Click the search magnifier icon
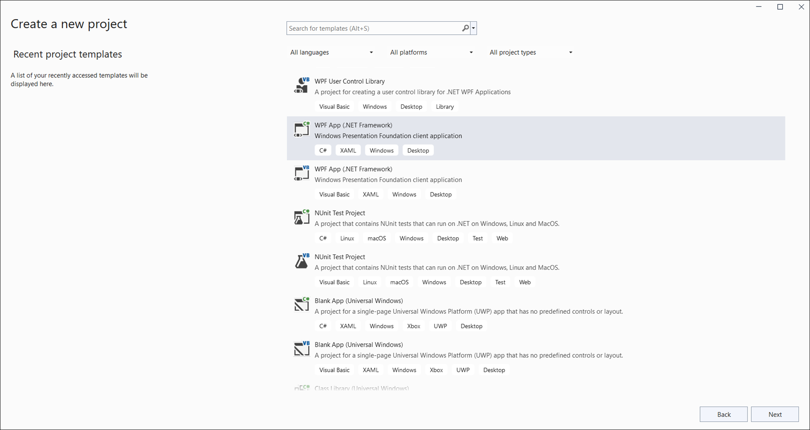Viewport: 810px width, 430px height. [466, 28]
